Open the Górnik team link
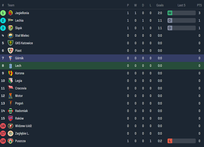The height and width of the screenshot is (147, 204). point(19,58)
